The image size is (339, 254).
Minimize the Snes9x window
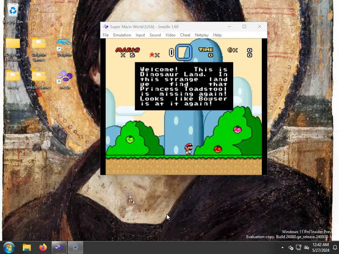229,26
